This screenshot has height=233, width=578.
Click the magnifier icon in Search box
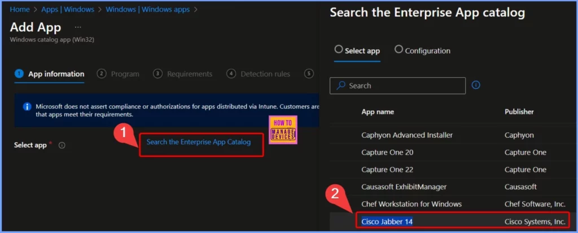(x=341, y=86)
